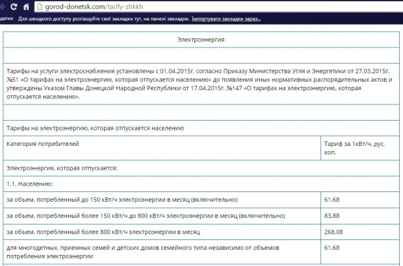Click 'Электроэнергия, которая отпускается:' row text
Image resolution: width=403 pixels, height=266 pixels.
62,168
